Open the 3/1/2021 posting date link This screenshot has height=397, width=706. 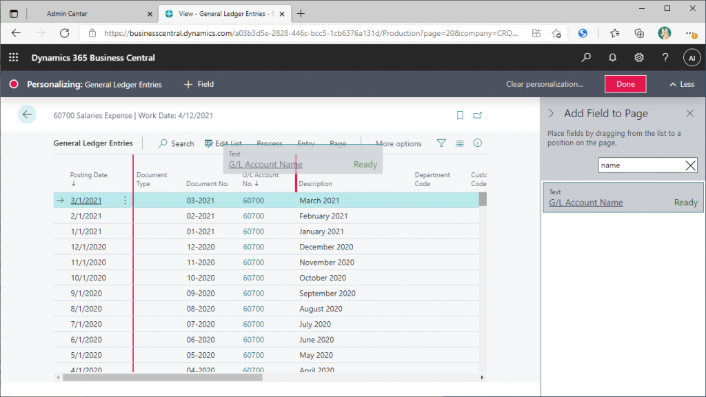click(85, 201)
